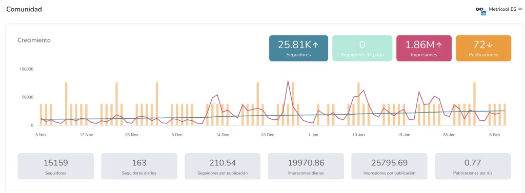Click the down arrow on the Publicaciones card
This screenshot has height=193, width=525.
pyautogui.click(x=490, y=45)
